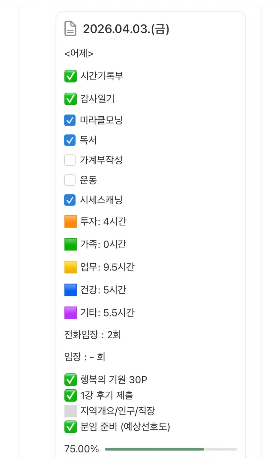Click the 75.00% progress bar
Image resolution: width=280 pixels, height=458 pixels.
coord(171,449)
